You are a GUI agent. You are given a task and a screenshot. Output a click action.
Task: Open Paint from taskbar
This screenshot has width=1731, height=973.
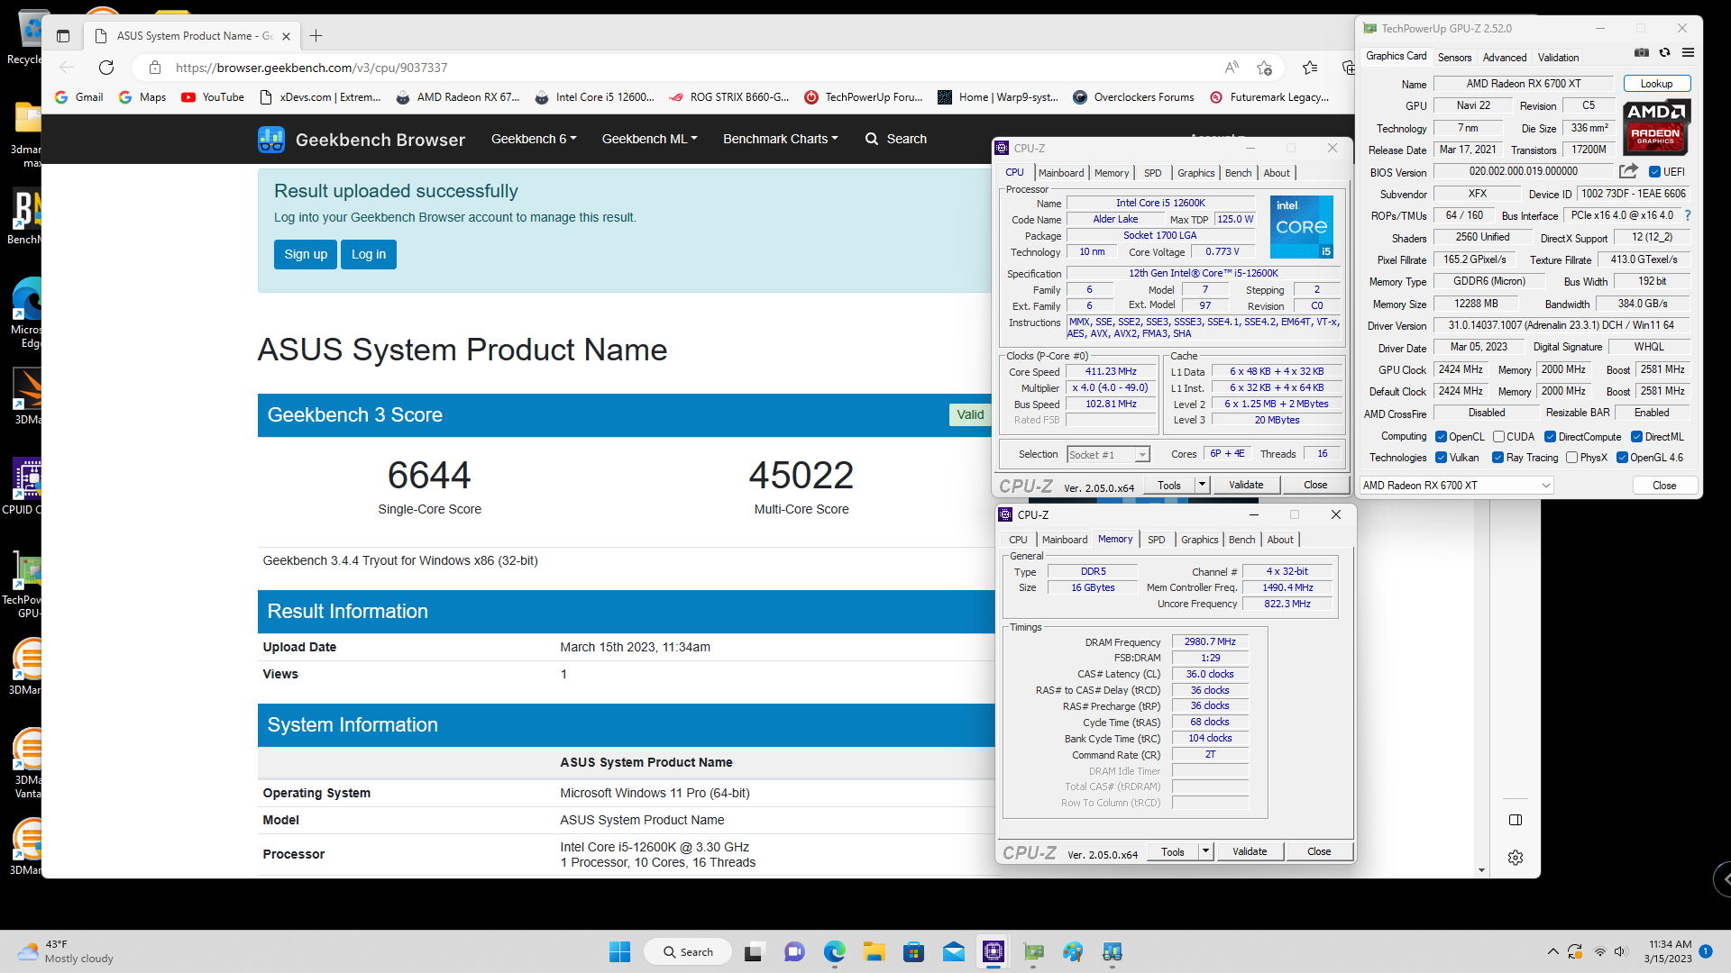(1073, 952)
